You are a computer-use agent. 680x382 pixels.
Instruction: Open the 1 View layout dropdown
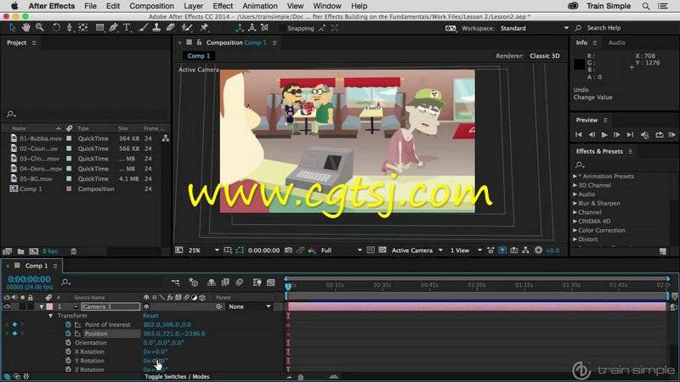tap(466, 250)
